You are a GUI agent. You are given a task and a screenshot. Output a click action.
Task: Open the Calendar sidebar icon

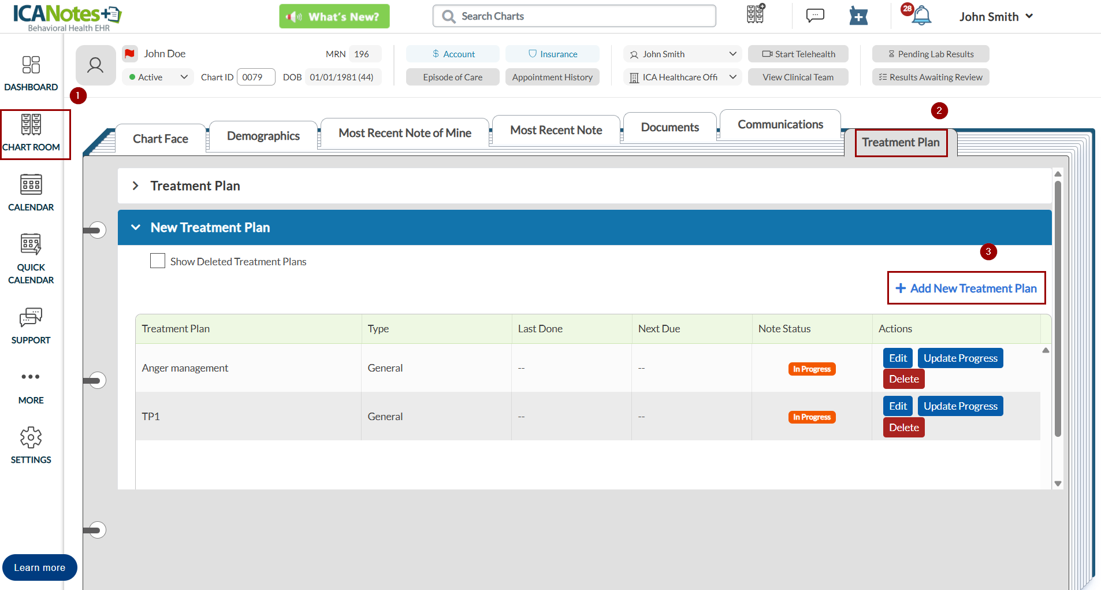click(31, 184)
